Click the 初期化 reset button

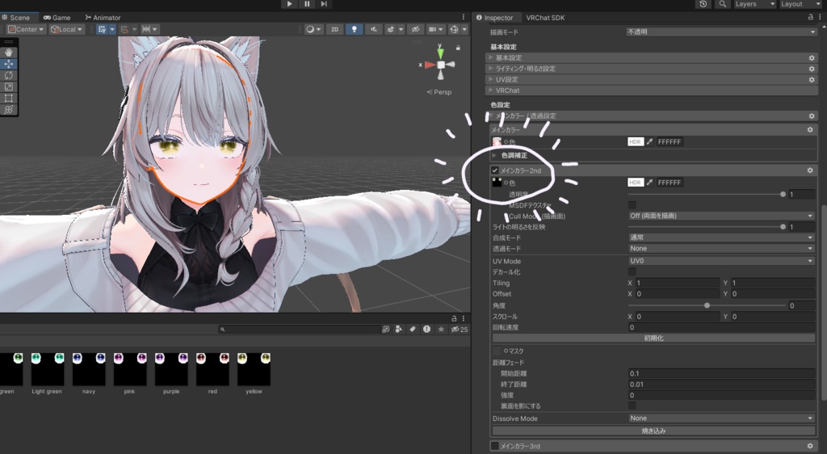(x=653, y=338)
